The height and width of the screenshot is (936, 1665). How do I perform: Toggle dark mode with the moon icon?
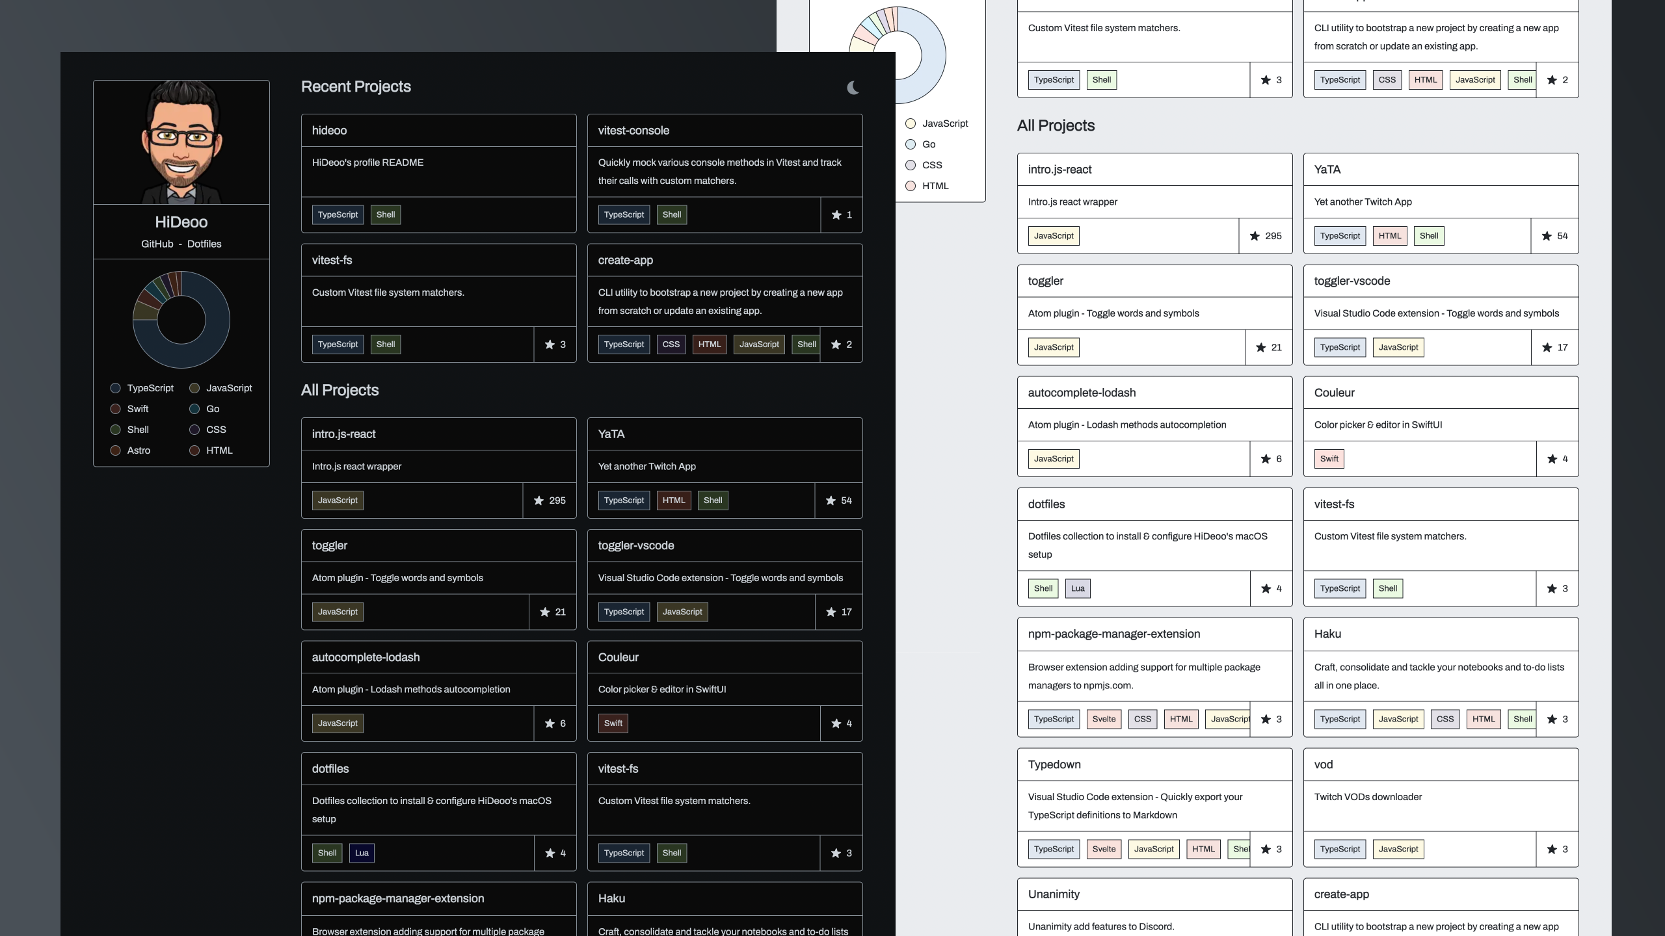853,87
